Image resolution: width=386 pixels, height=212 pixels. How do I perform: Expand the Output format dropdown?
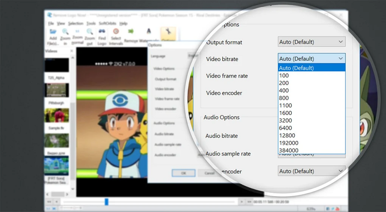point(312,42)
